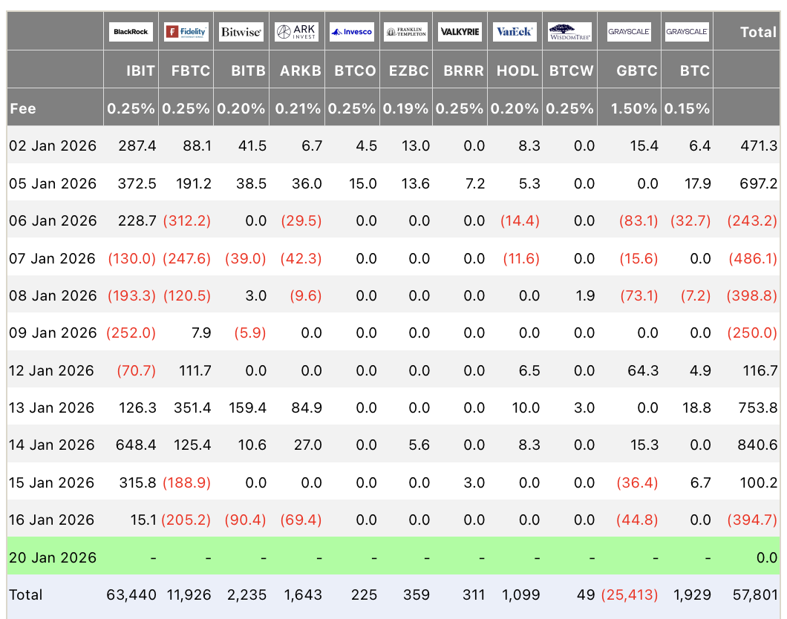Click FBTC outflow (188.9)
The height and width of the screenshot is (619, 787).
pyautogui.click(x=186, y=482)
